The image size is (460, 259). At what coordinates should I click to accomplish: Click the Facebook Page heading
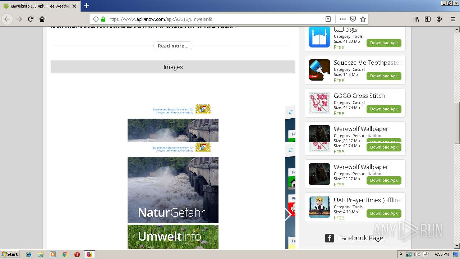[360, 238]
